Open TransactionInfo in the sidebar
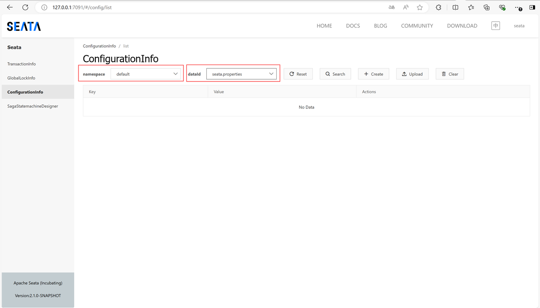The image size is (540, 308). point(22,64)
